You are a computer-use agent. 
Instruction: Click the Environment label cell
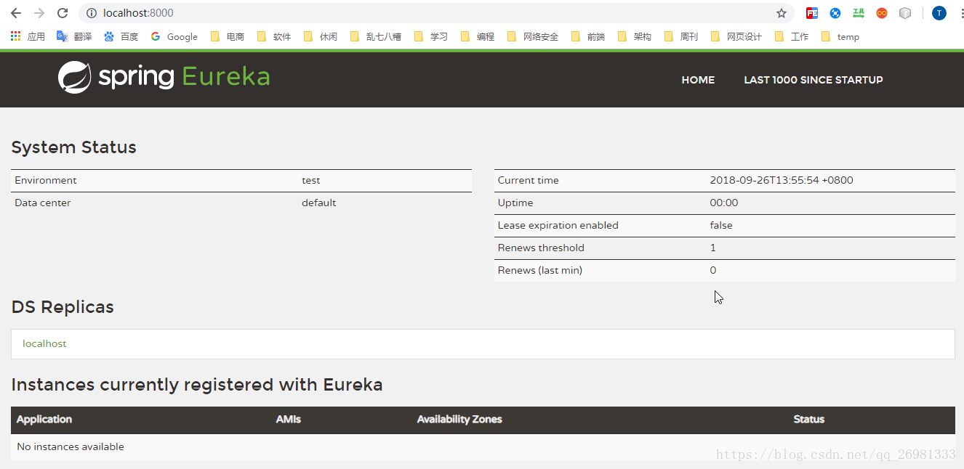45,180
